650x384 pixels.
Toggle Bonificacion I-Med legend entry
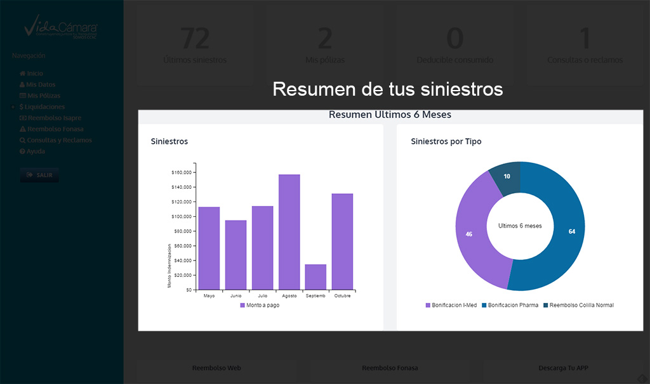pos(451,305)
